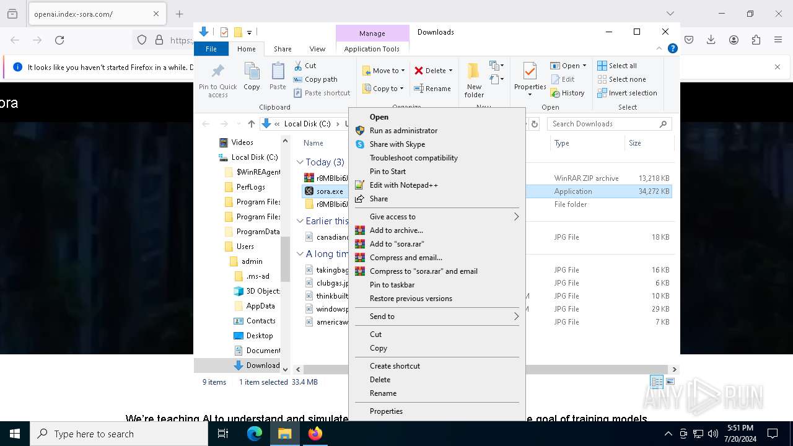Click Troubleshoot compatibility entry

(x=414, y=158)
